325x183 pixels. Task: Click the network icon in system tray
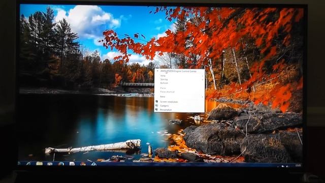pyautogui.click(x=283, y=166)
